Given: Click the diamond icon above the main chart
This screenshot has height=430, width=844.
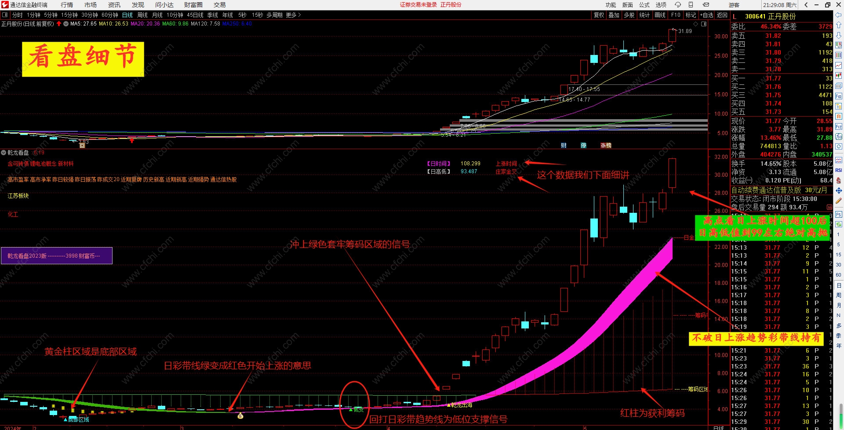Looking at the screenshot, I should 696,24.
